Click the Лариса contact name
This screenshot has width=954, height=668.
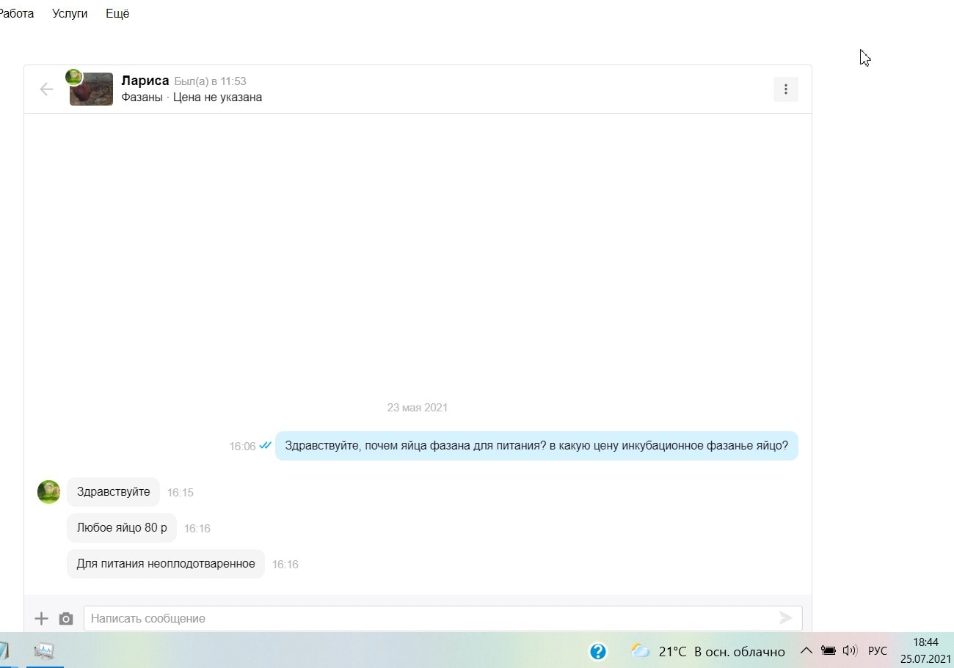pos(145,81)
